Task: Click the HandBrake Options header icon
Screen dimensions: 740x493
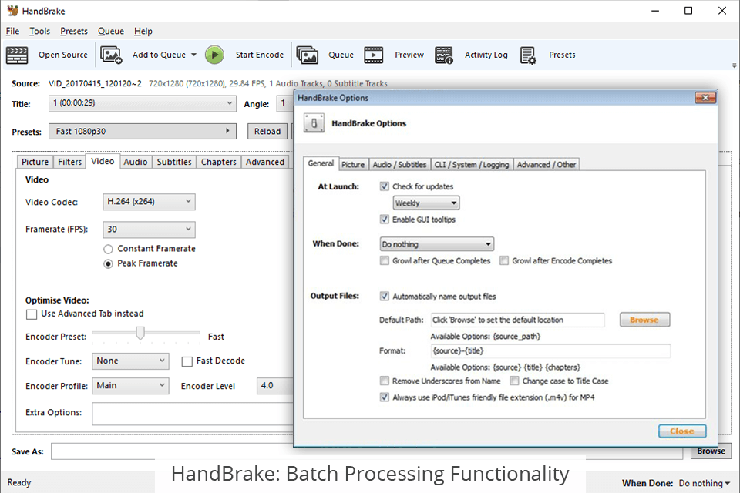Action: point(314,123)
